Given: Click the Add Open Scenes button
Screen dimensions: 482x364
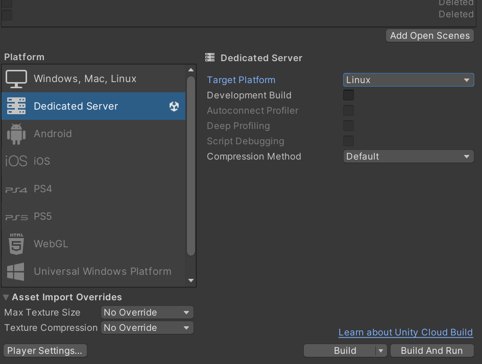Looking at the screenshot, I should point(430,36).
